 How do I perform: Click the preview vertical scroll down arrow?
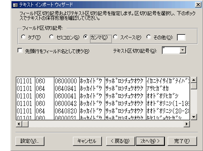pos(193,117)
